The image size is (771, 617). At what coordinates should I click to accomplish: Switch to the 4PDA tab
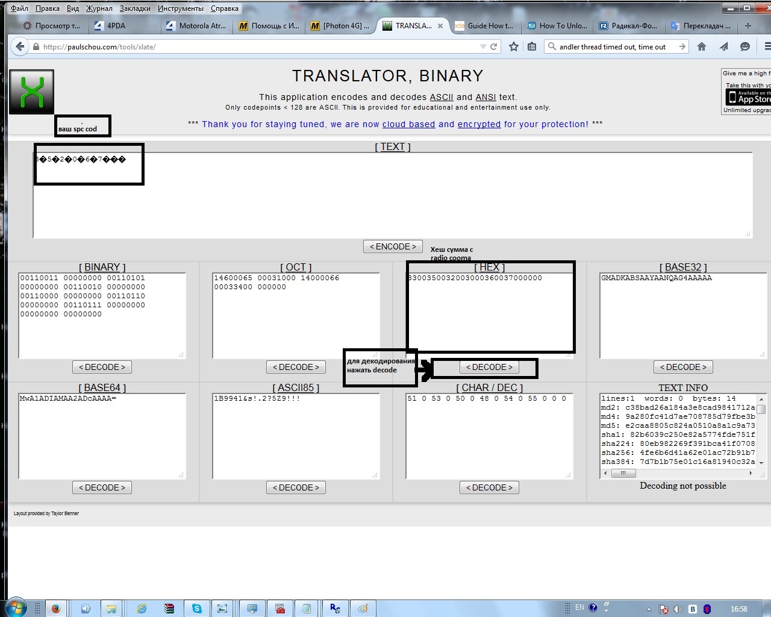[x=125, y=26]
